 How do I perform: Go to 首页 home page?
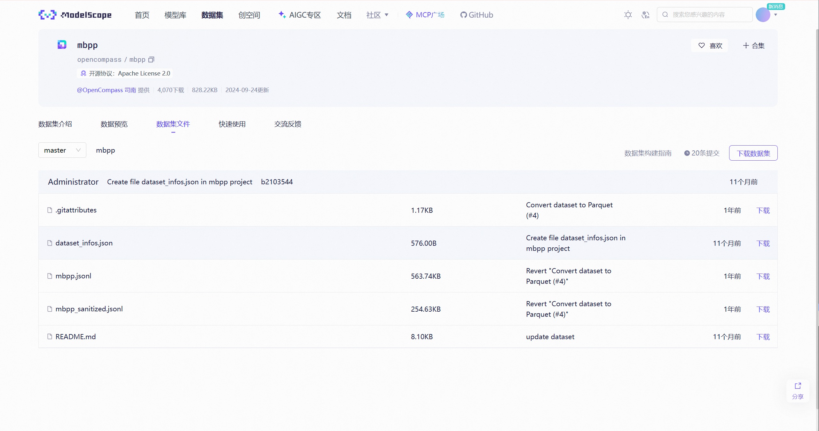142,15
